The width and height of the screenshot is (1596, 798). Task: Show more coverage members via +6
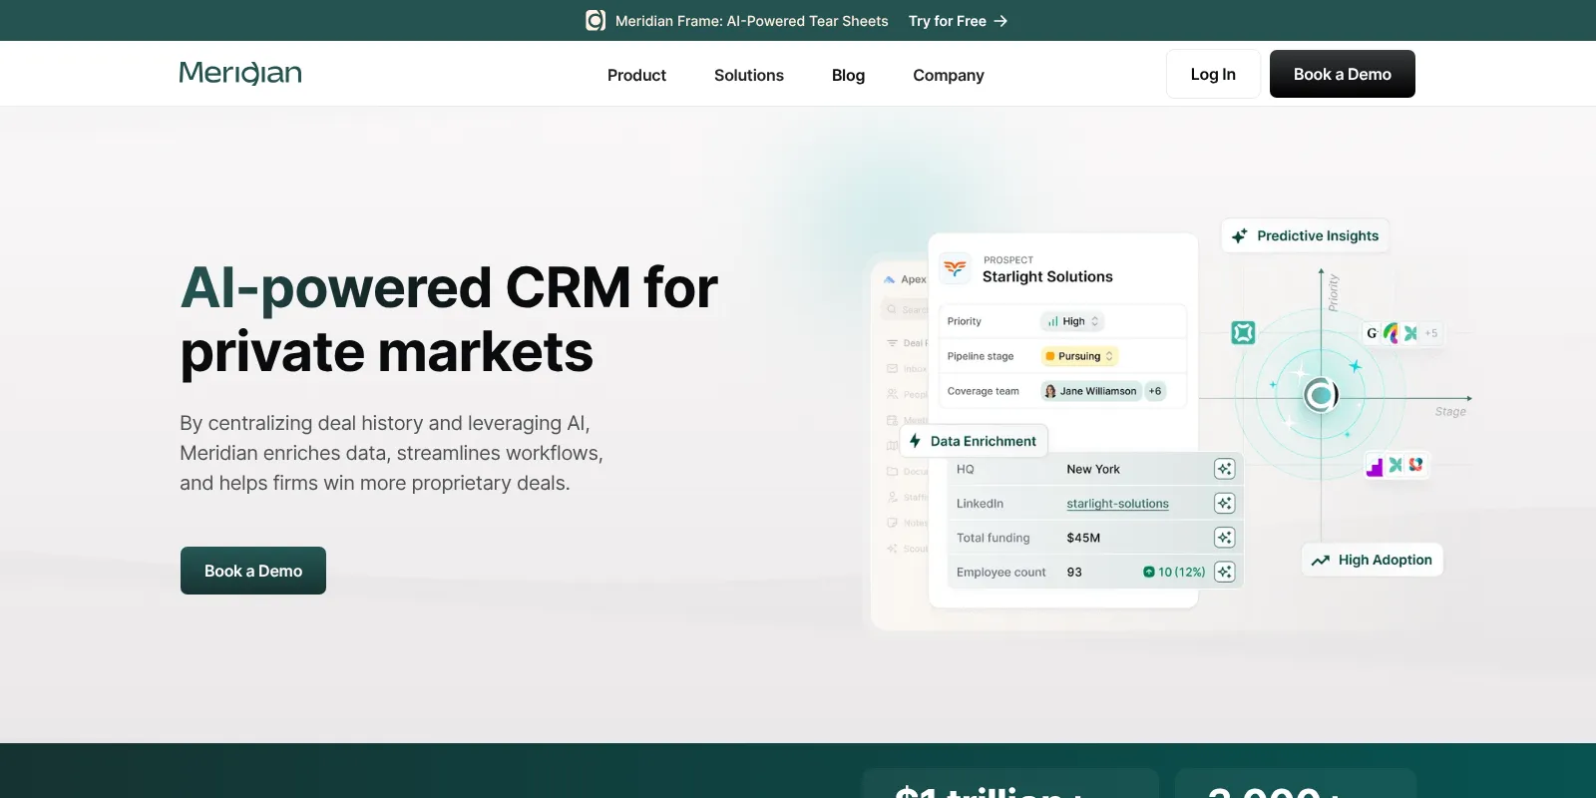click(1155, 391)
